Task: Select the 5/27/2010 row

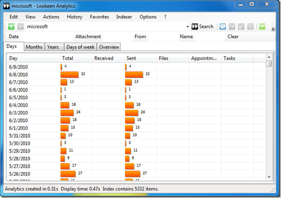Action: [136, 166]
